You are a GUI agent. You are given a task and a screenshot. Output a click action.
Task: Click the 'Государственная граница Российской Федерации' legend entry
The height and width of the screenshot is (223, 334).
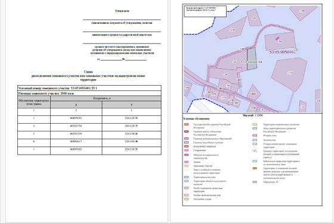coord(212,126)
